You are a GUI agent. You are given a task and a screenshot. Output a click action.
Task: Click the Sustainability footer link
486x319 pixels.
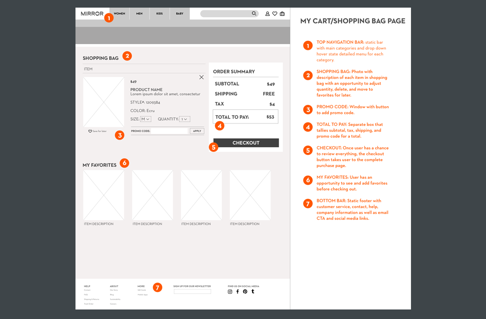(115, 300)
